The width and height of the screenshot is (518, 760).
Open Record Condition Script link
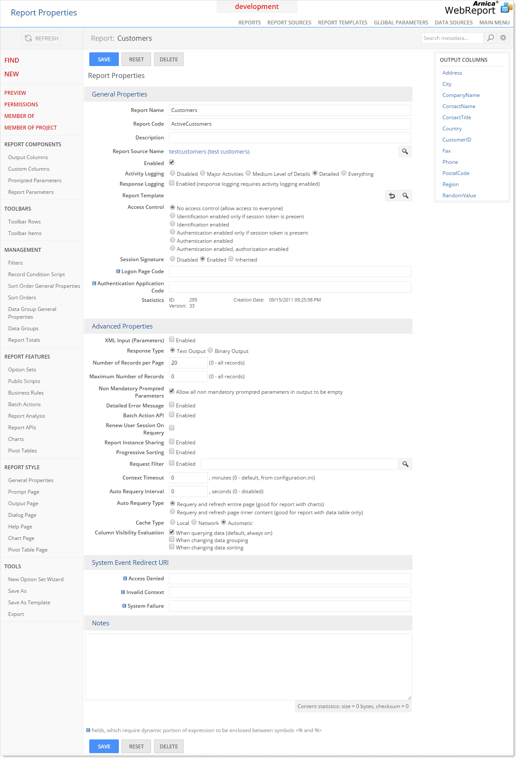[x=36, y=274]
